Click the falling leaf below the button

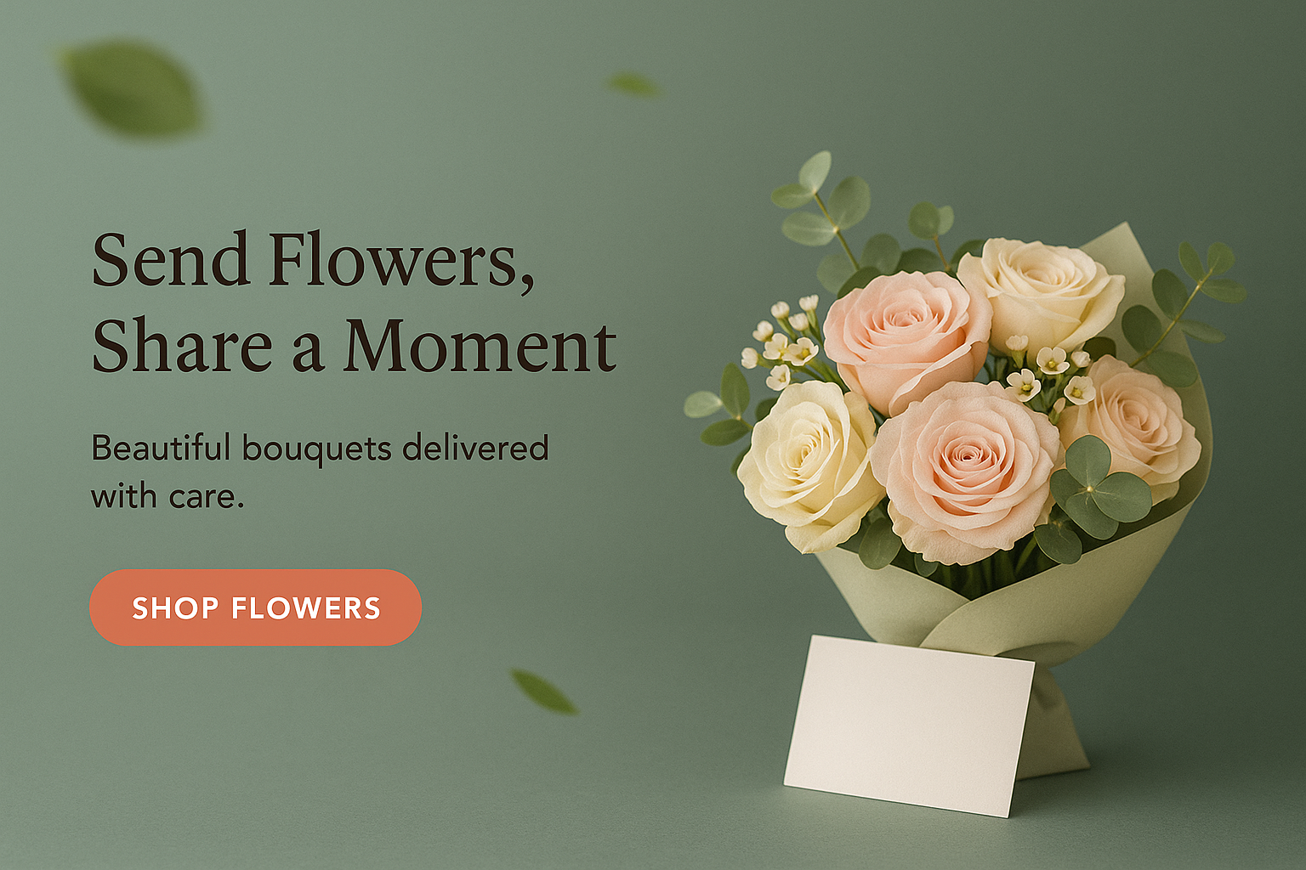point(544,692)
